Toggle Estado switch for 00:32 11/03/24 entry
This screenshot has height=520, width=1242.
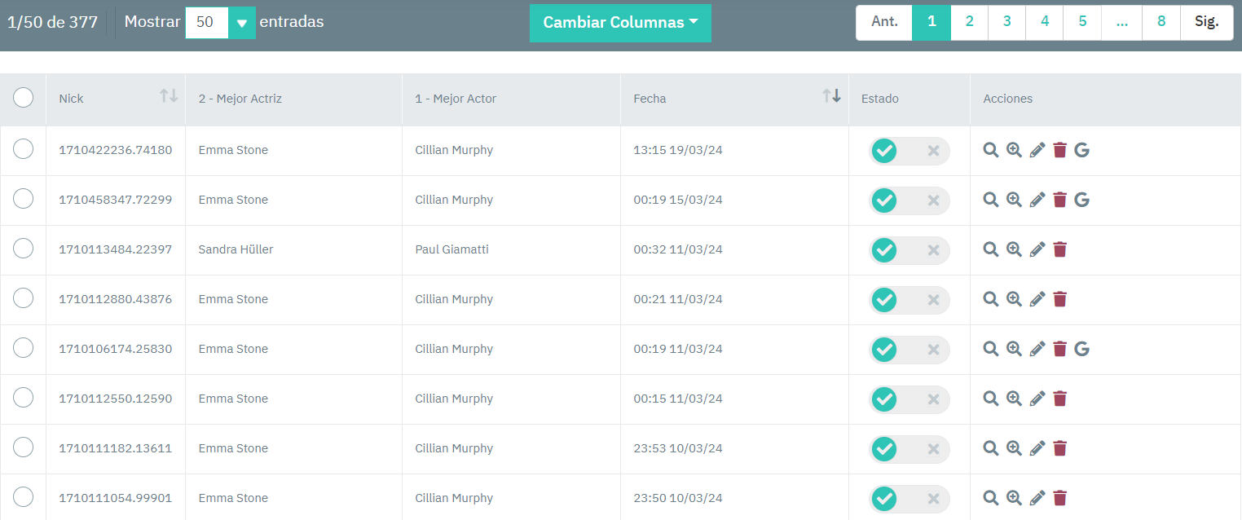[x=909, y=250]
